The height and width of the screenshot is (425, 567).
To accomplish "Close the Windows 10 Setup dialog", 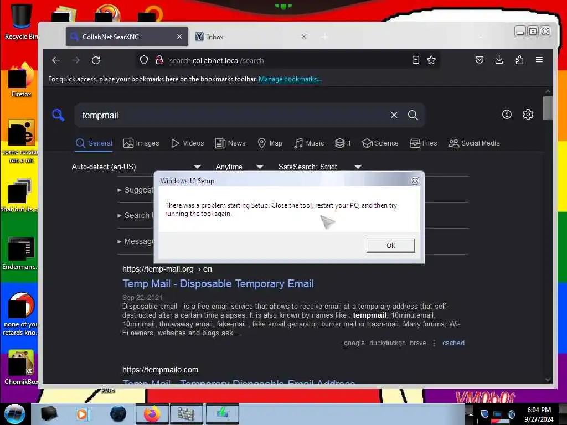I will [415, 181].
